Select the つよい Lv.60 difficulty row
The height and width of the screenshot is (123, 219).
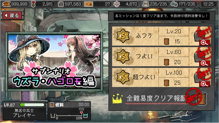click(162, 57)
